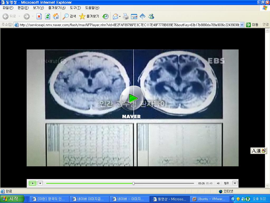
Task: Open the browsing History icon
Action: click(105, 16)
